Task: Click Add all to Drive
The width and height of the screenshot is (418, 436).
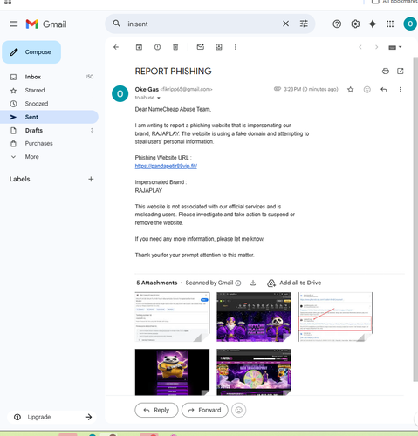Action: pos(294,283)
